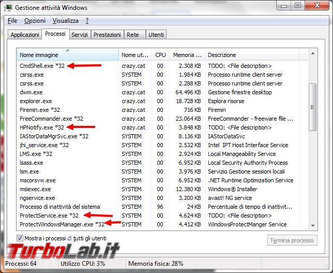Click the Termina processo button
Image resolution: width=333 pixels, height=273 pixels.
pos(292,240)
